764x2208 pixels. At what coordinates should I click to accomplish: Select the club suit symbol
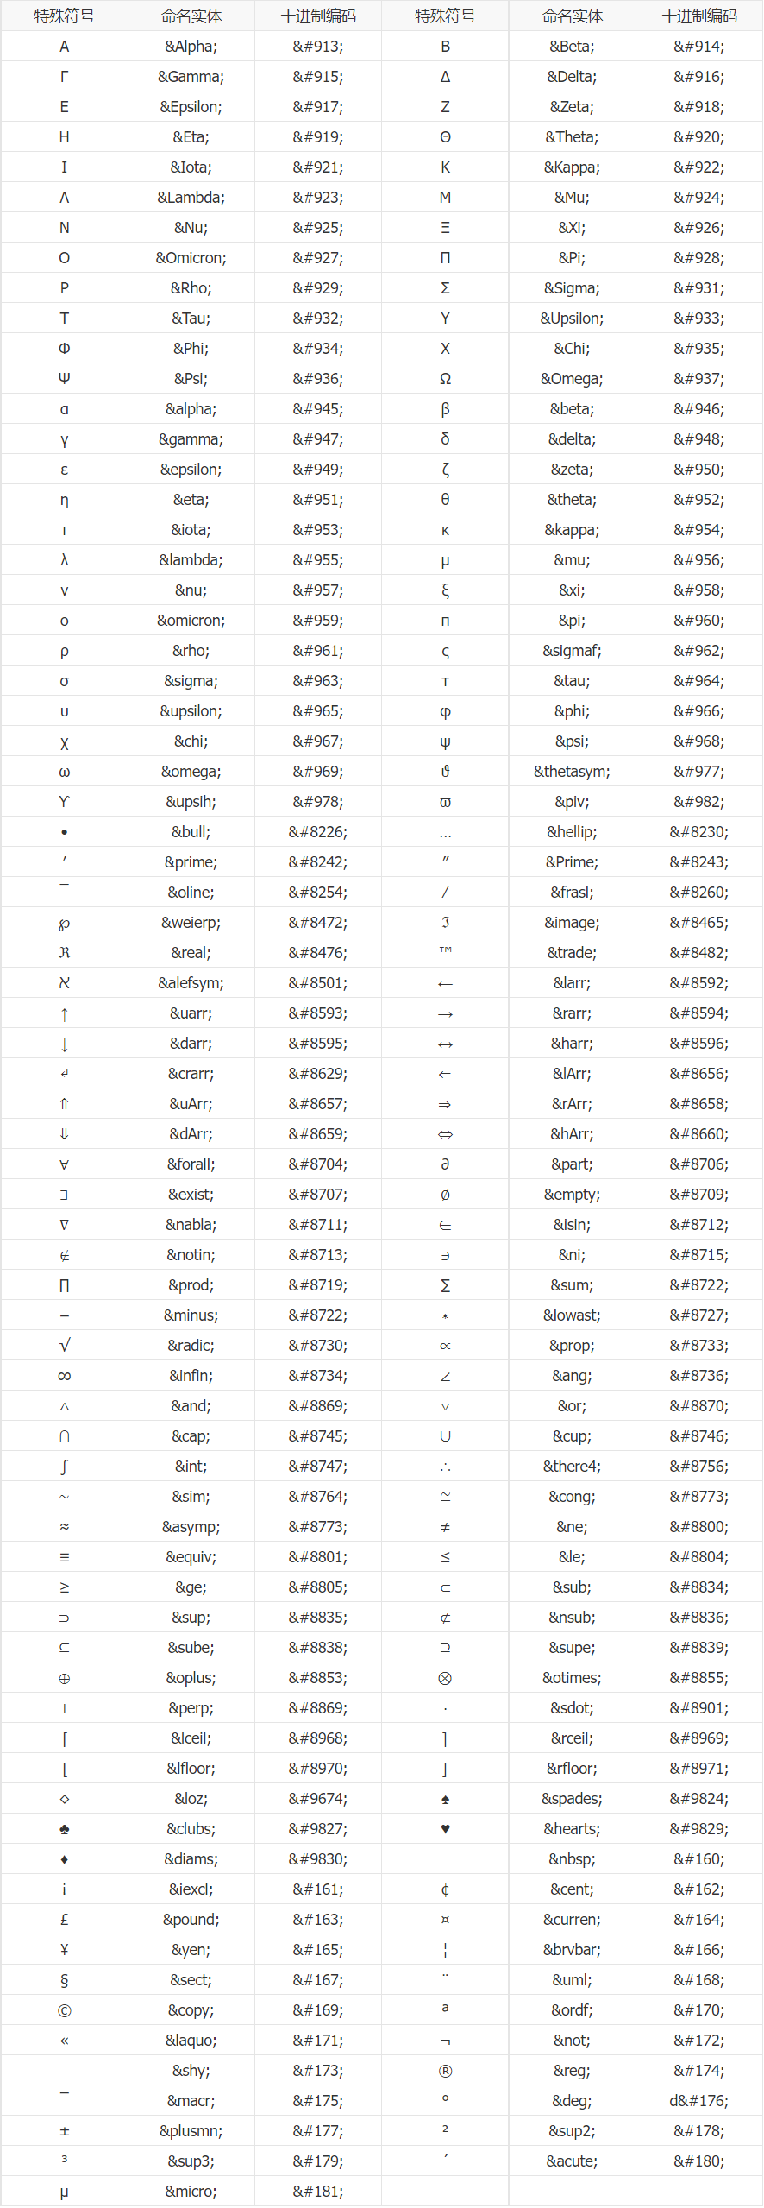click(64, 1829)
